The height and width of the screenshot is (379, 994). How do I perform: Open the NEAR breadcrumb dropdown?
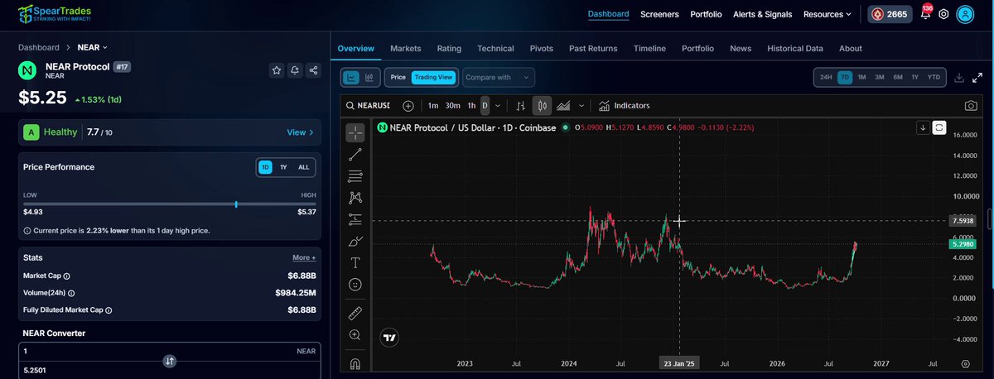(92, 48)
